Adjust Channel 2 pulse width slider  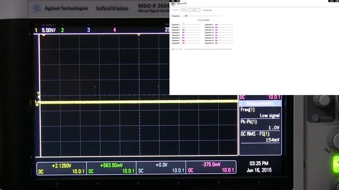pos(191,27)
